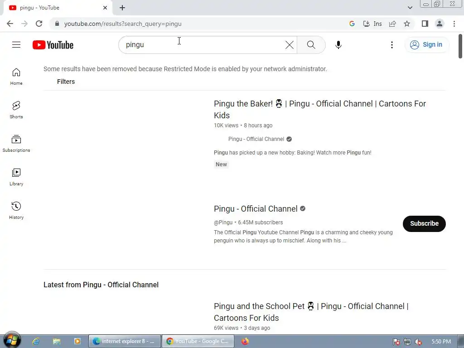The image size is (464, 348).
Task: Open Windows Explorer folder in taskbar
Action: click(x=57, y=342)
